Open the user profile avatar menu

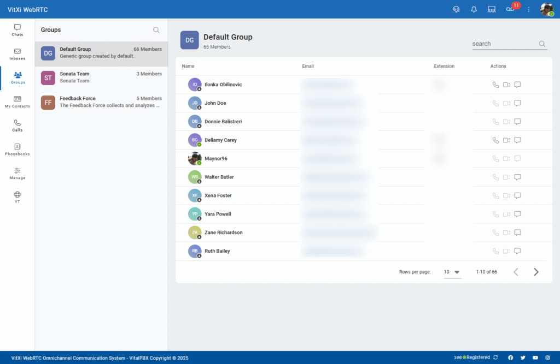546,9
